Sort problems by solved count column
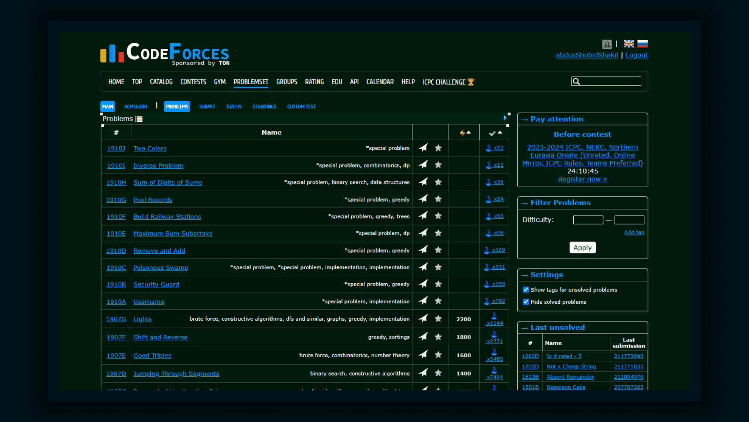 tap(495, 133)
